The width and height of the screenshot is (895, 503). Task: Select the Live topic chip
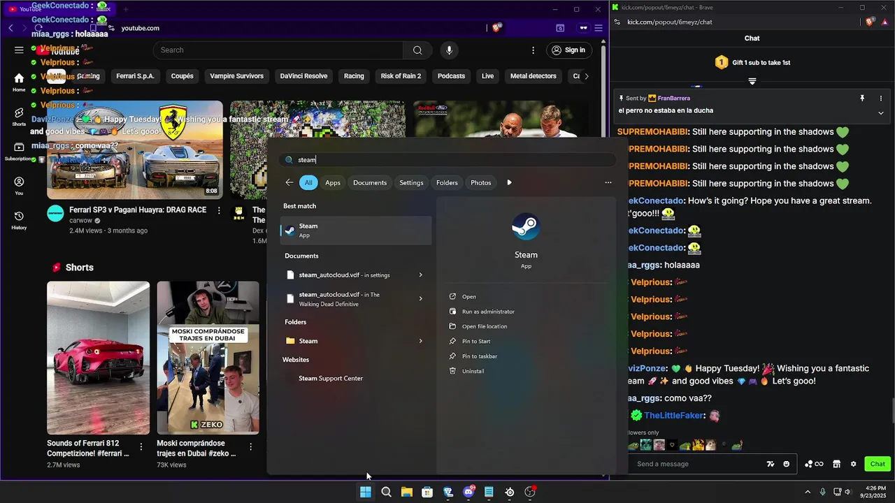click(x=487, y=76)
